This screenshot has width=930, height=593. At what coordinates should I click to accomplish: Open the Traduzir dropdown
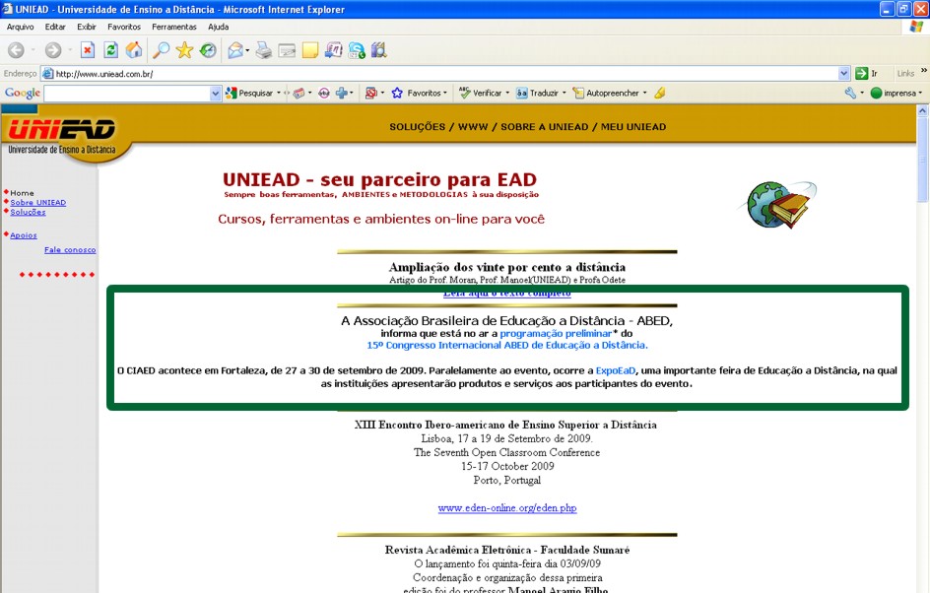coord(565,94)
